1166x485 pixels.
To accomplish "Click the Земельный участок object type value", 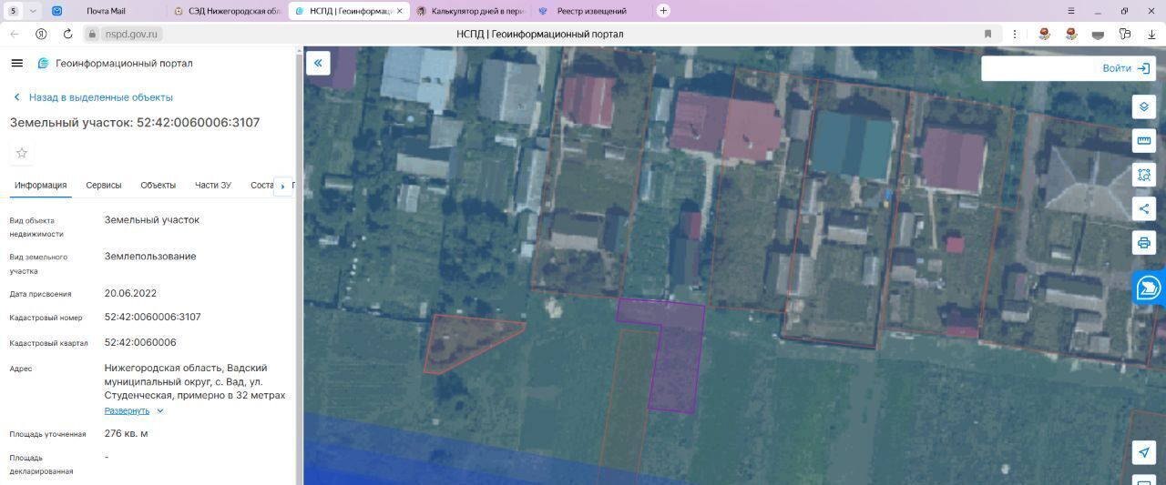I will click(151, 219).
